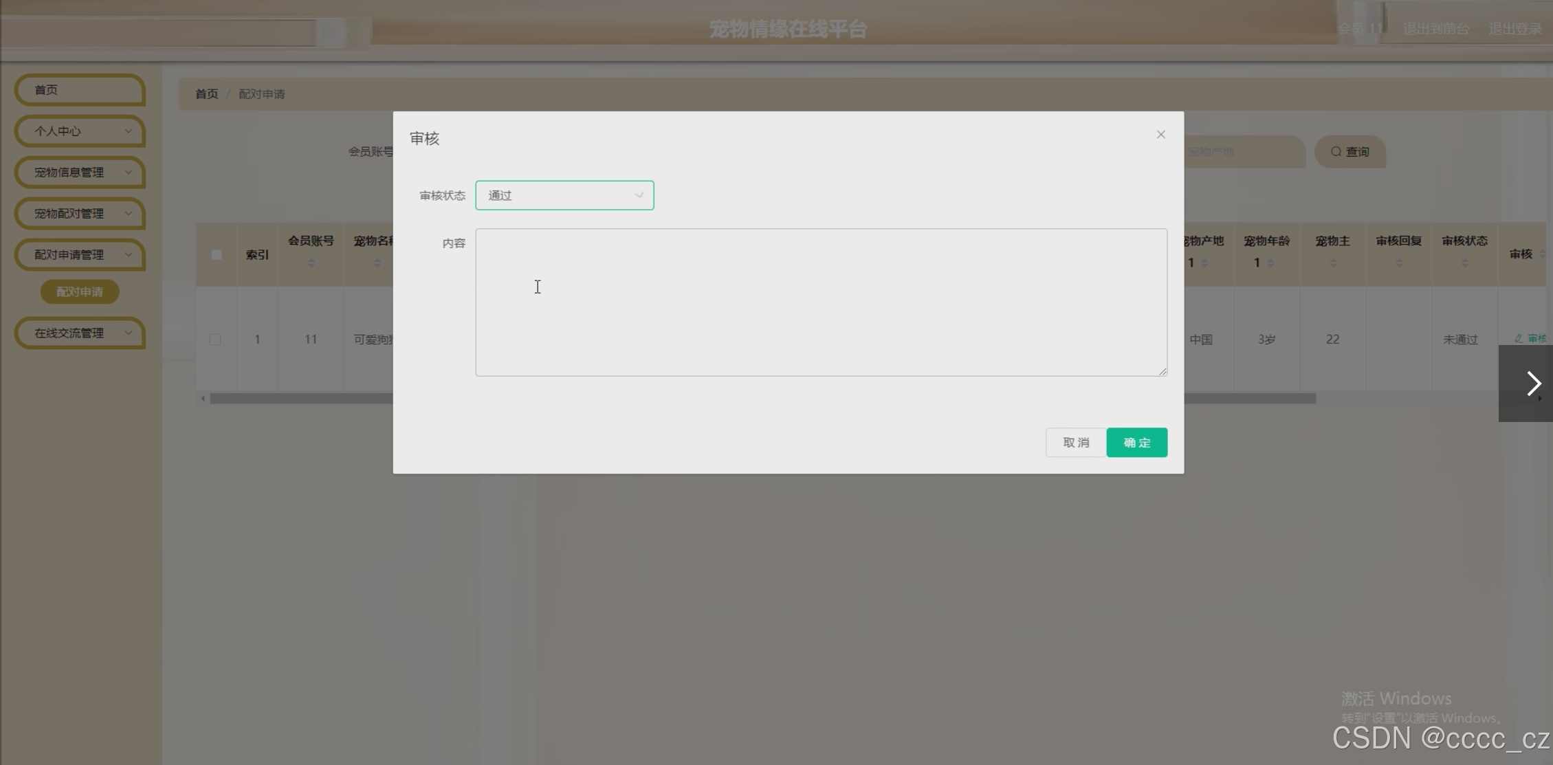Toggle the select-all checkbox in table header
The width and height of the screenshot is (1553, 765).
click(x=217, y=255)
